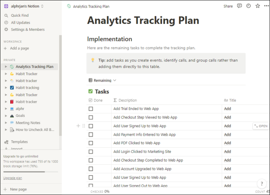
Task: Click the Upgrade plan link
Action: [x=13, y=178]
